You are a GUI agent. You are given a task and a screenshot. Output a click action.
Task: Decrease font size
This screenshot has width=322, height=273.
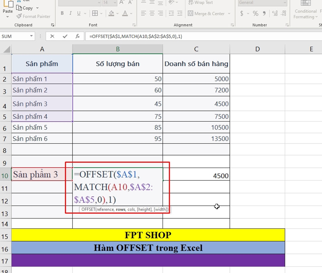[x=130, y=2]
